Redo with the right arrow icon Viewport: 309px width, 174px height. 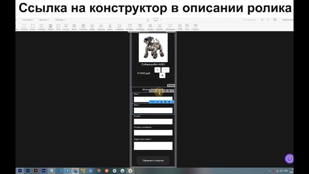pos(267,20)
